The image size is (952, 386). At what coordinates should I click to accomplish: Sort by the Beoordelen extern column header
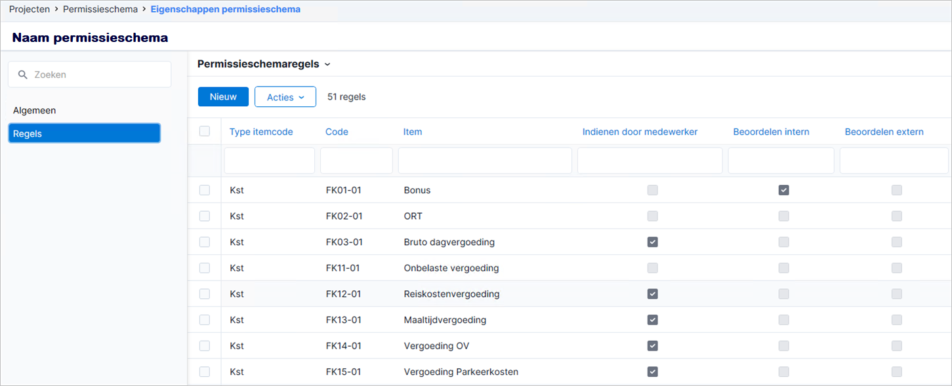coord(884,132)
